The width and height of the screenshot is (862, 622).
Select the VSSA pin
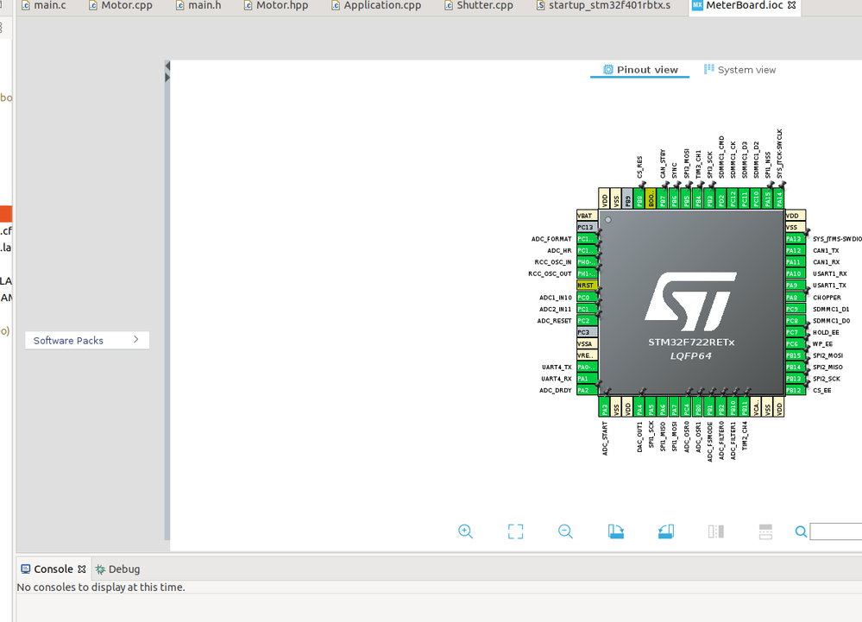coord(587,344)
